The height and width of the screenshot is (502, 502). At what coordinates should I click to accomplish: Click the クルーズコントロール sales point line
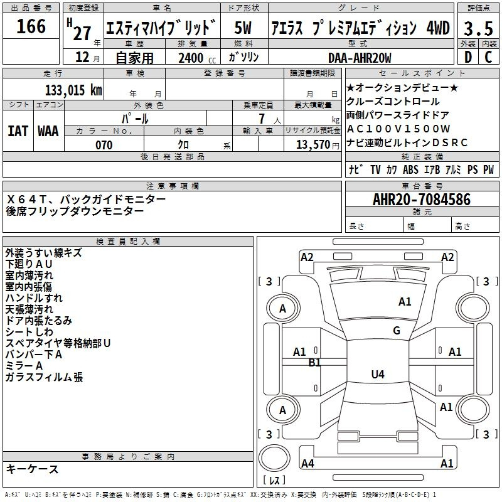pos(393,101)
